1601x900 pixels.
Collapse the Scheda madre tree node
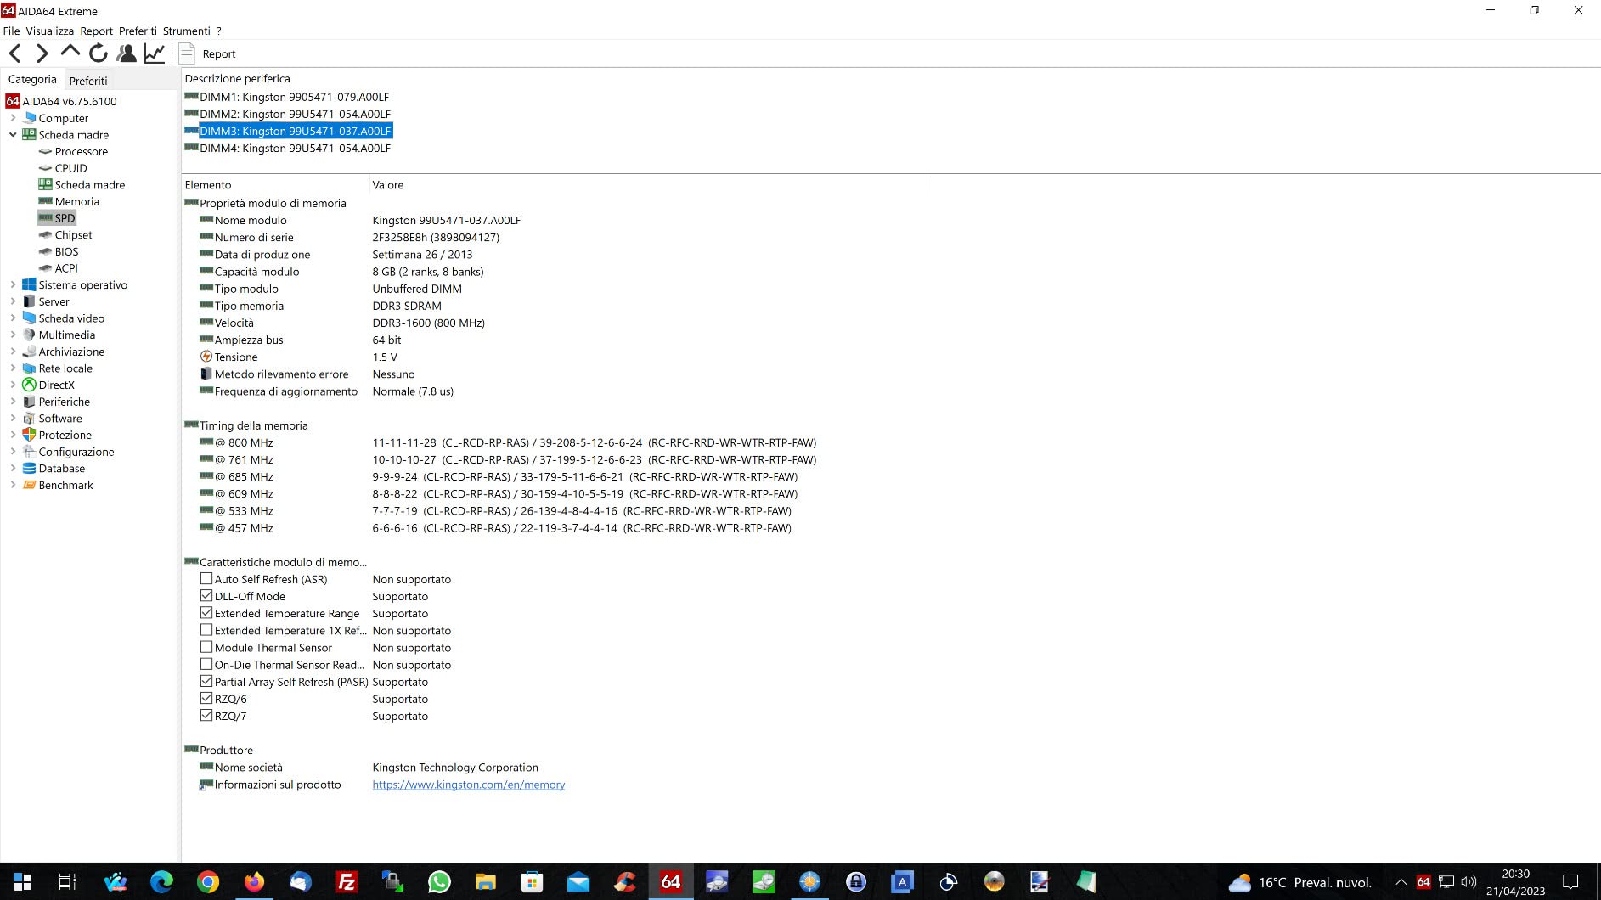tap(13, 135)
